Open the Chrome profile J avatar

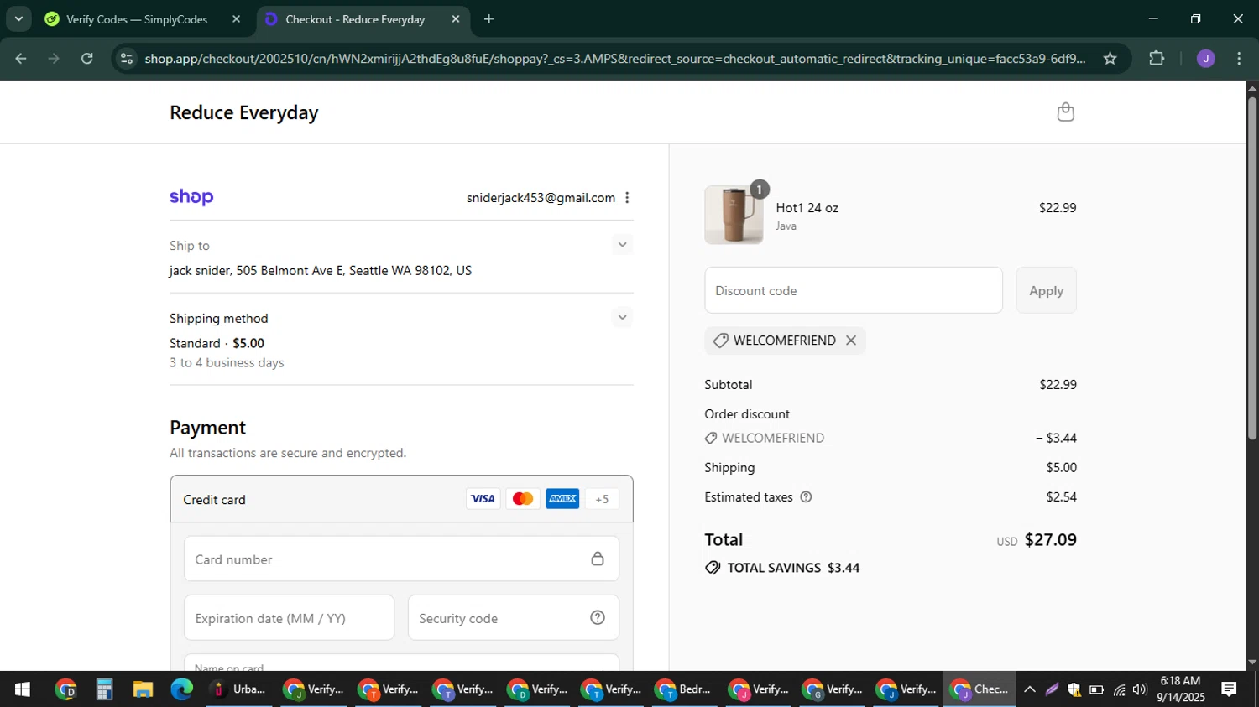1205,59
